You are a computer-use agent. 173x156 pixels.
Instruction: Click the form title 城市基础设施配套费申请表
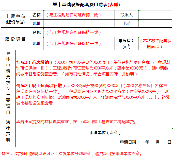point(86,5)
